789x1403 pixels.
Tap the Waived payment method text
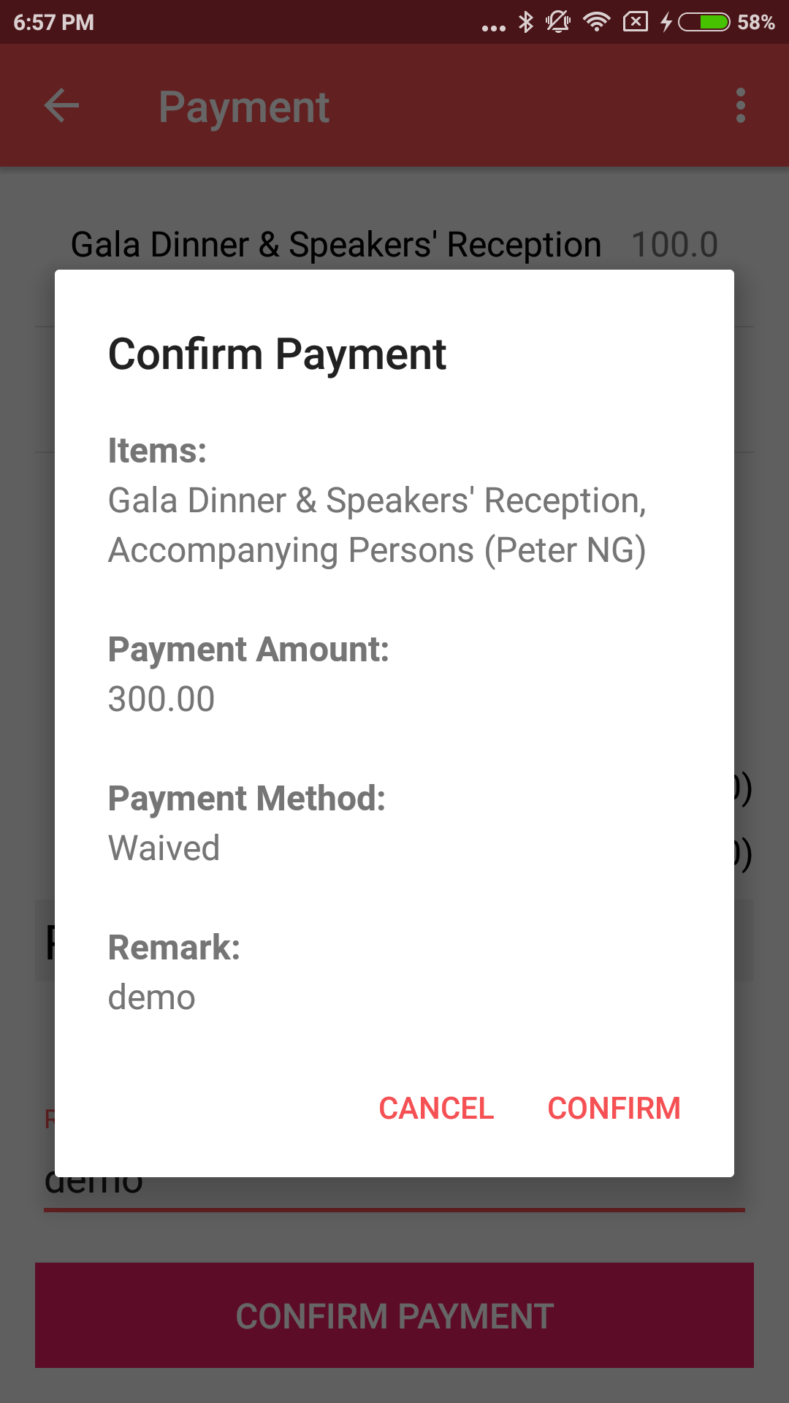coord(164,848)
